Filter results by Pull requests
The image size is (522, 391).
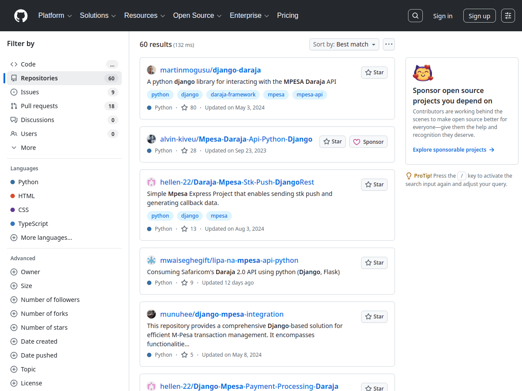[x=64, y=106]
